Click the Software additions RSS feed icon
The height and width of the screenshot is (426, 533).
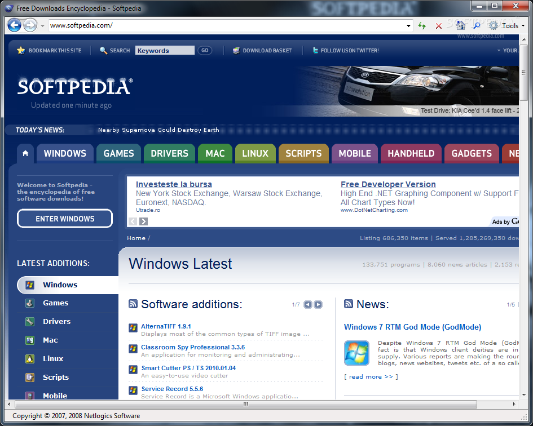pyautogui.click(x=133, y=304)
